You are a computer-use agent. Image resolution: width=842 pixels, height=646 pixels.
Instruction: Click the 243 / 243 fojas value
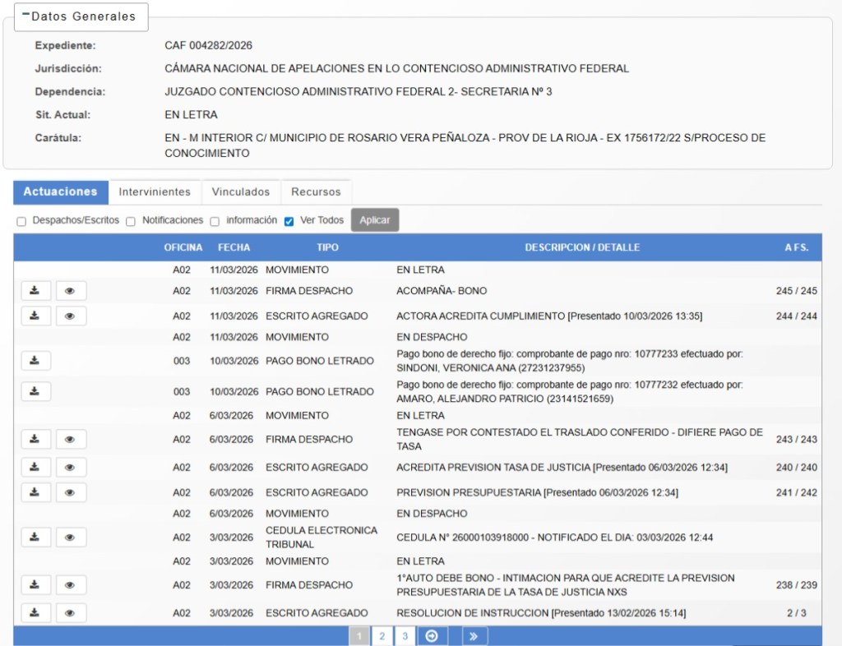(796, 440)
